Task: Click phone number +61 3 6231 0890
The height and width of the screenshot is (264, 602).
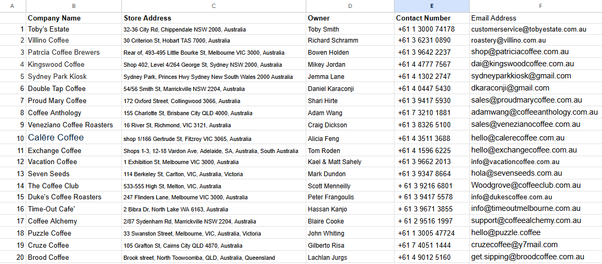Action: pyautogui.click(x=431, y=40)
